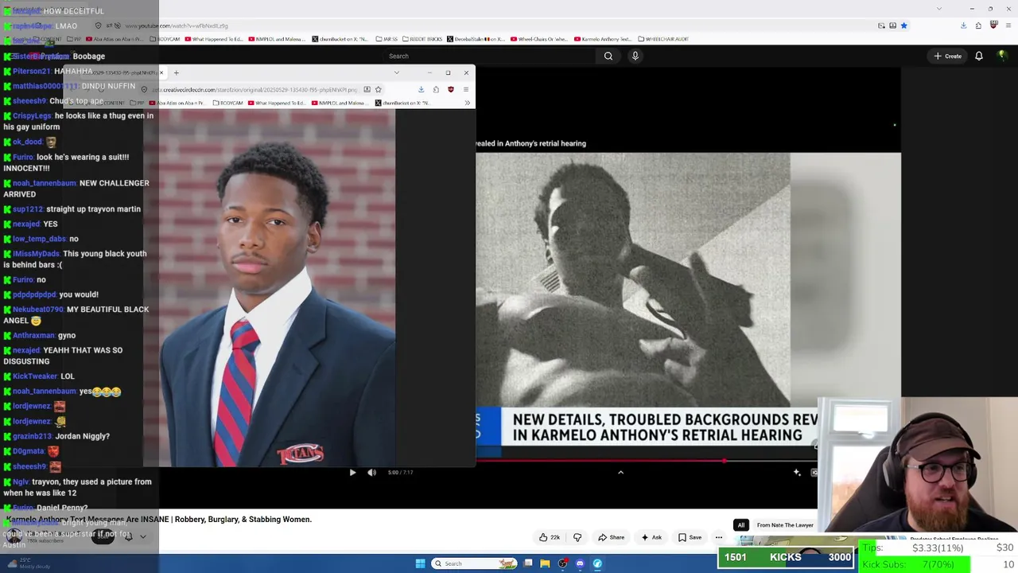
Task: Seek on the red video progress bar
Action: pos(646,460)
